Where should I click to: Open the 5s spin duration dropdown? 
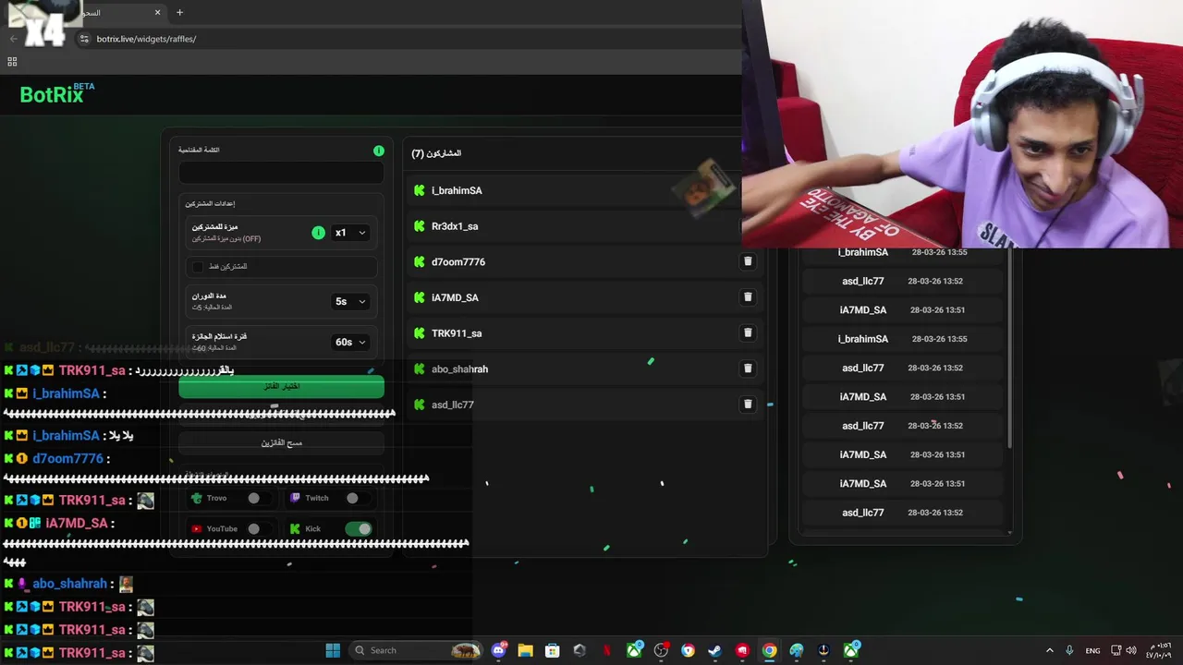click(350, 301)
